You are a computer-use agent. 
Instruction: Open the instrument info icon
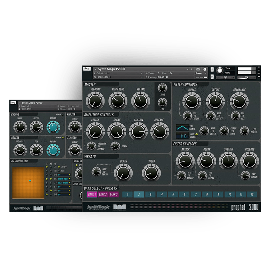[205, 69]
